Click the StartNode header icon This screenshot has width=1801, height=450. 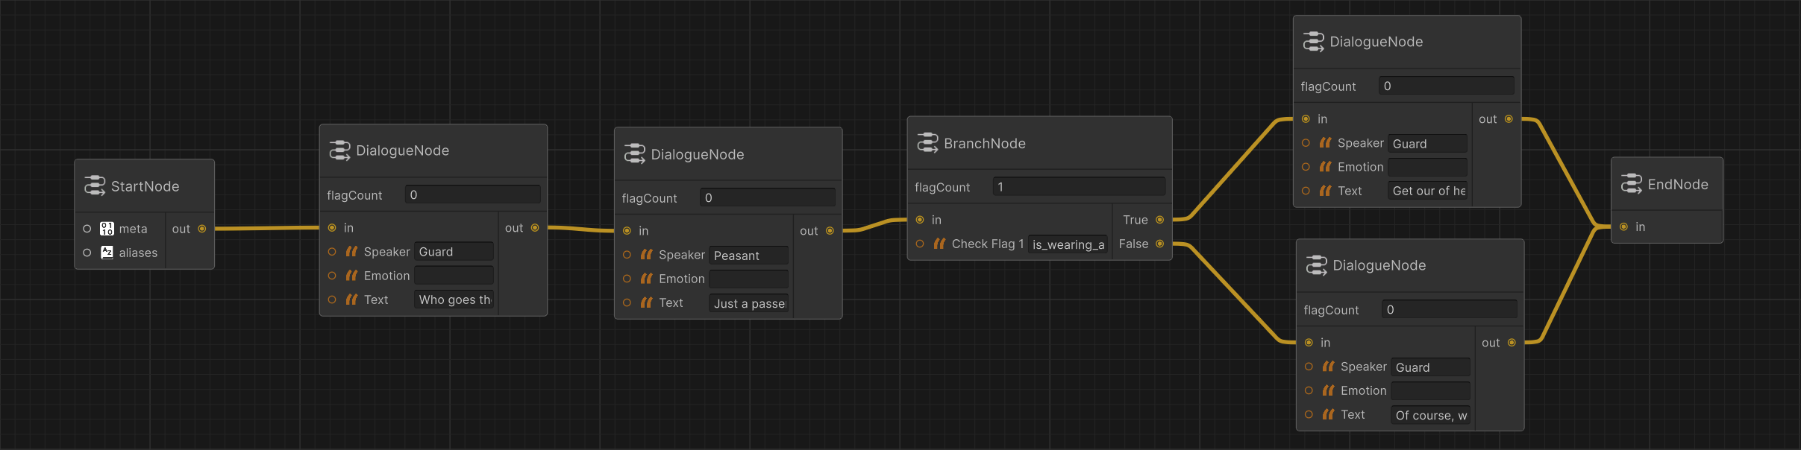95,186
